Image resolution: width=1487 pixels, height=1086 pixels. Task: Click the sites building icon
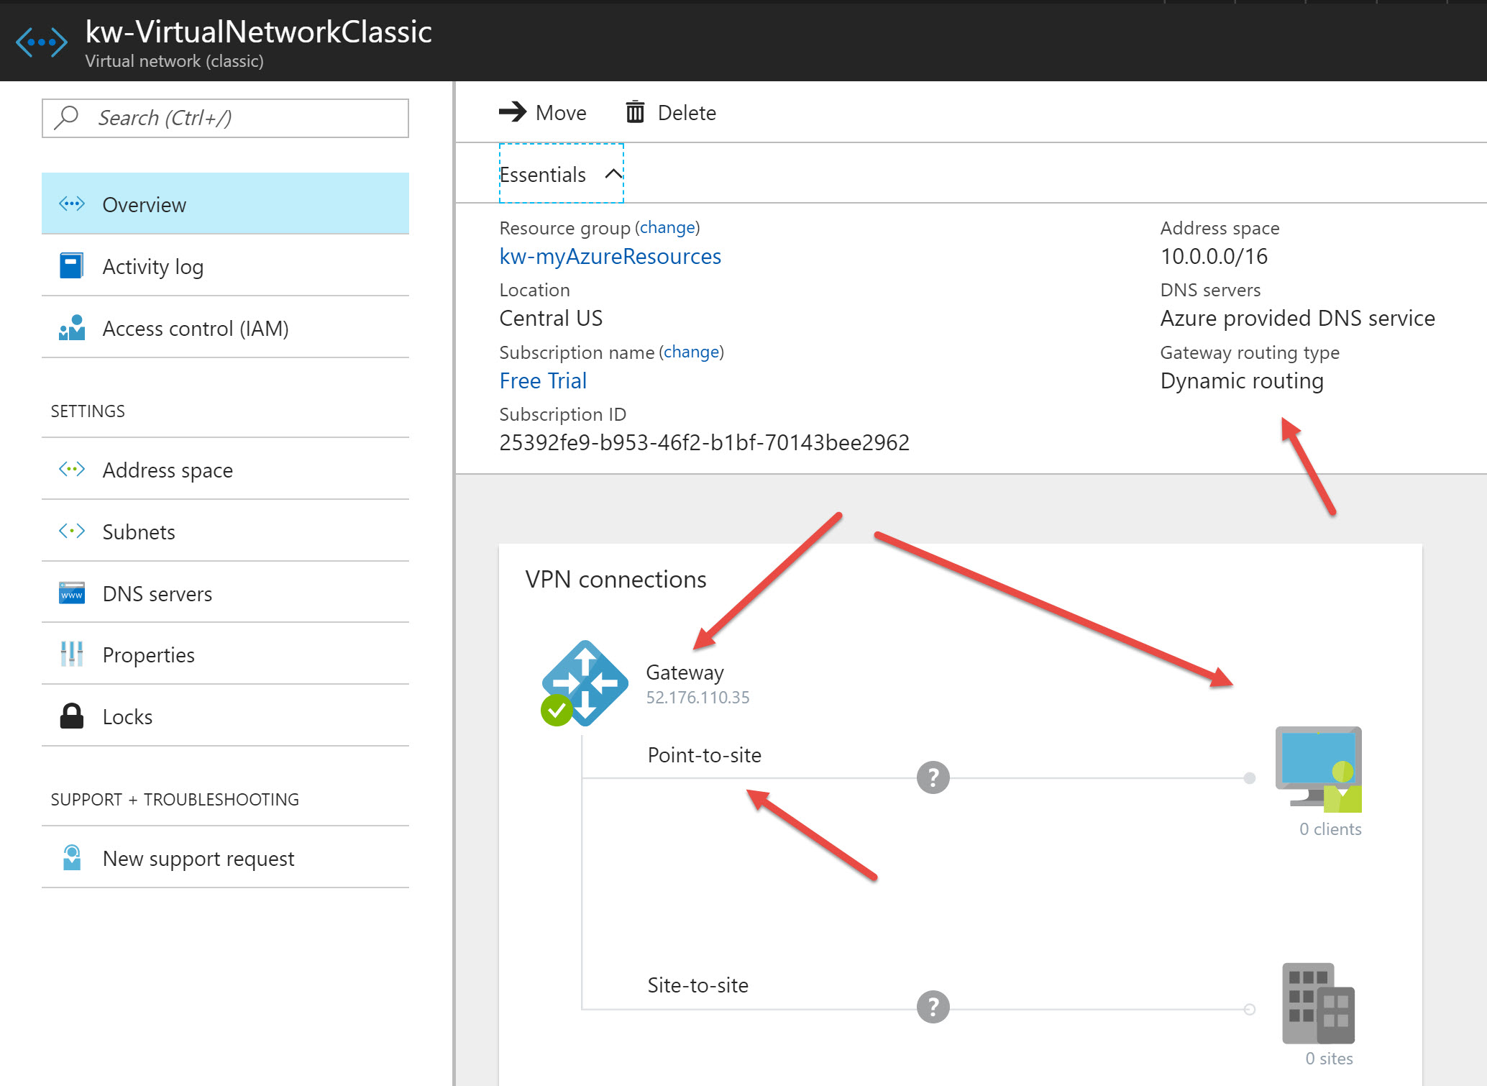pyautogui.click(x=1318, y=1003)
